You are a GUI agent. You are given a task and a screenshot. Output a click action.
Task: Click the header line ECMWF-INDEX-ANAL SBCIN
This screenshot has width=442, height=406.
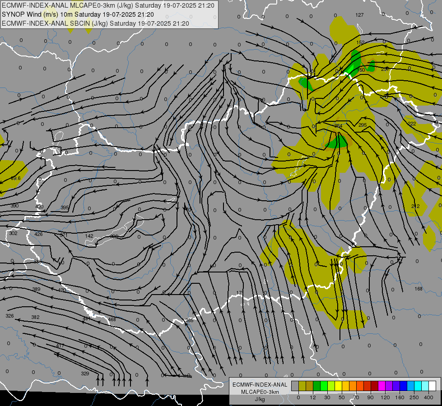(x=95, y=23)
